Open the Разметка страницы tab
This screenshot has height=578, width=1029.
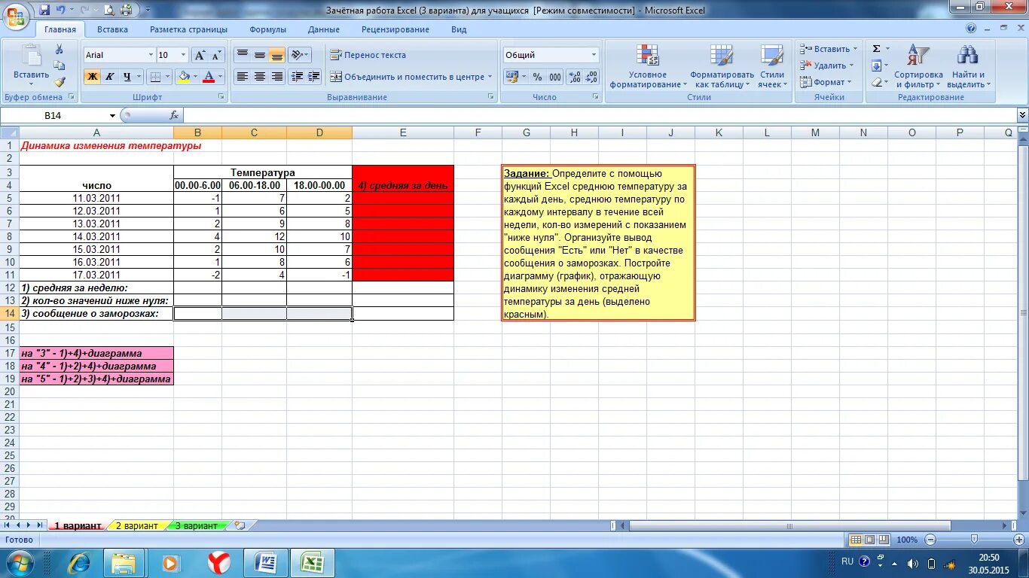tap(188, 29)
